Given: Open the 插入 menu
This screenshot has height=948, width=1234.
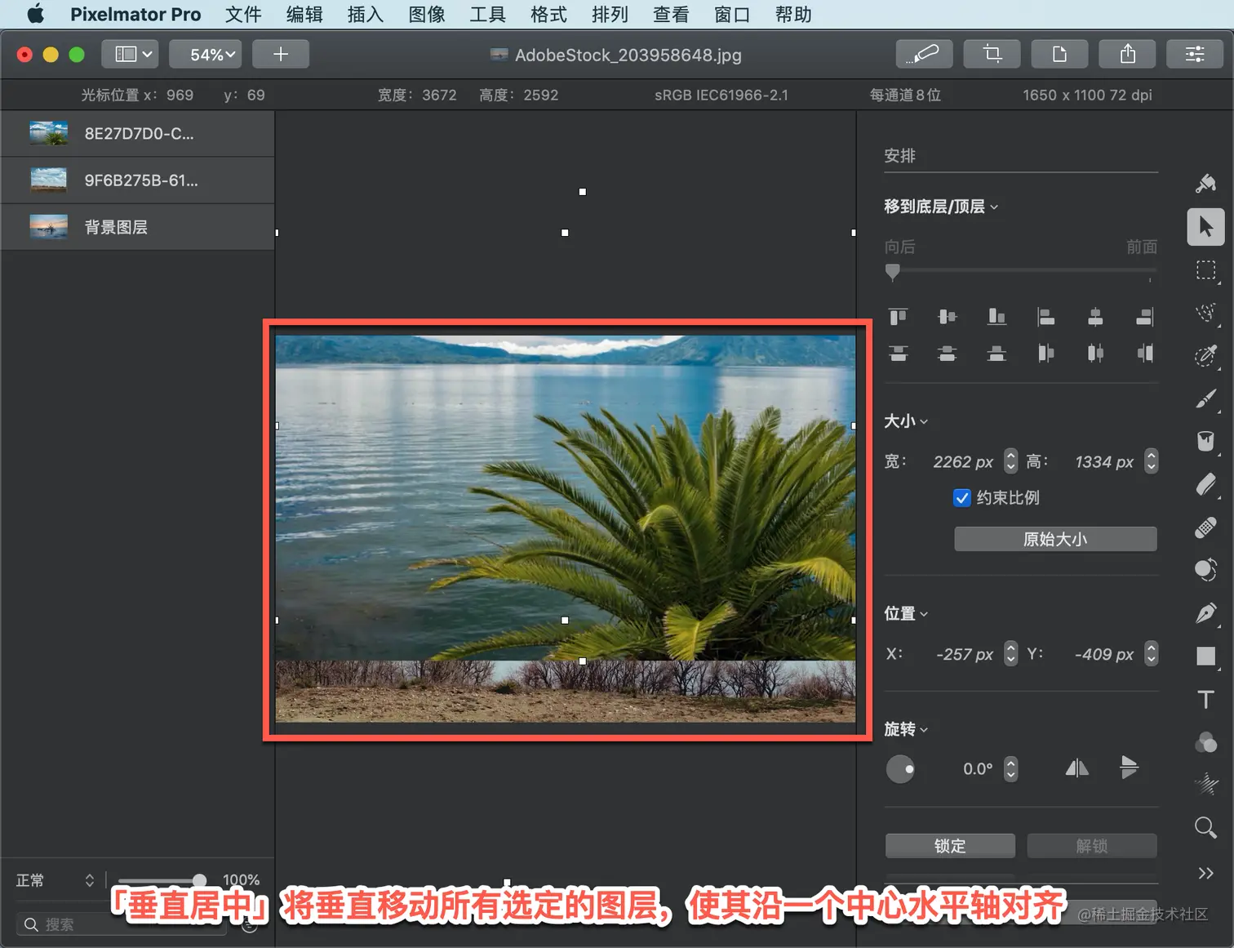Looking at the screenshot, I should pos(366,15).
